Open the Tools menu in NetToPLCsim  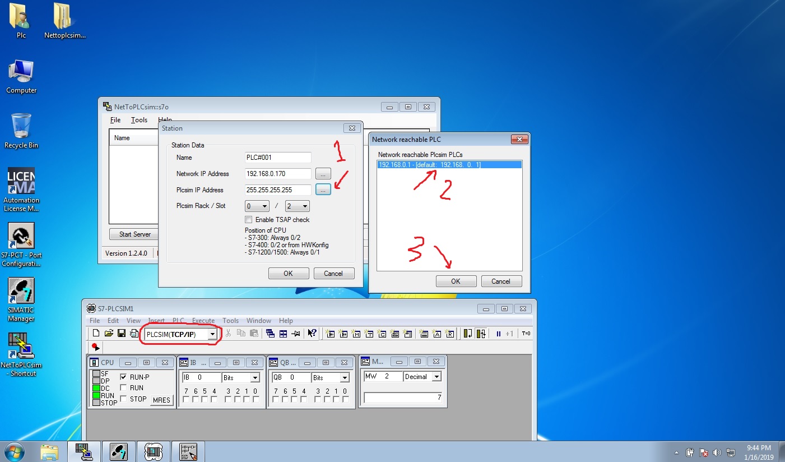pos(139,120)
